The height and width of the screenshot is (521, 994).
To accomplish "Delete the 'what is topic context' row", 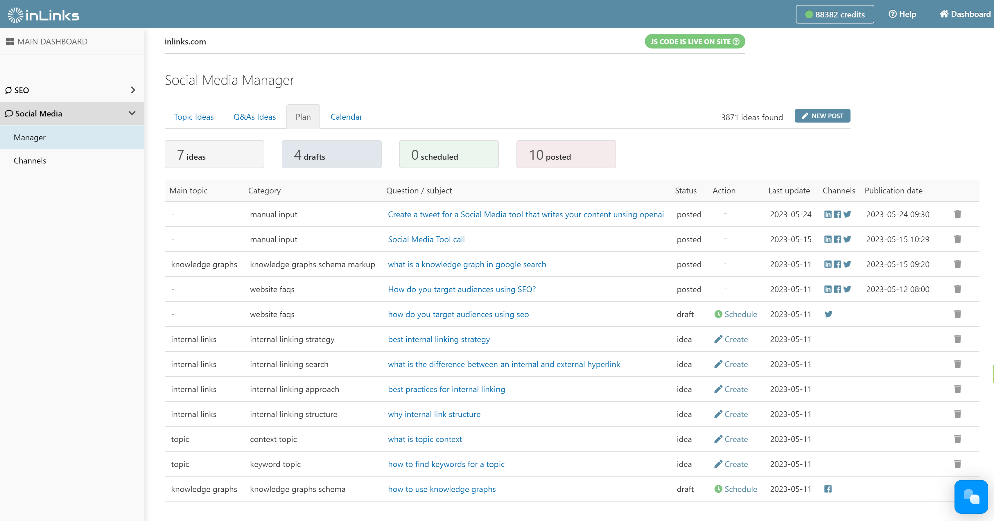I will point(957,439).
